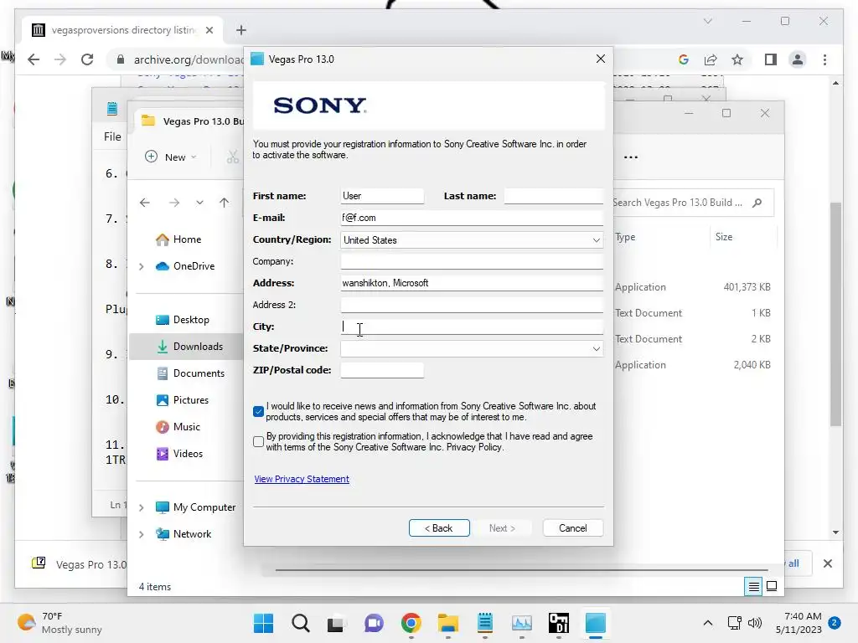Close the Vegas Pro 13.0 dialog
Screen dimensions: 858x643
click(600, 59)
